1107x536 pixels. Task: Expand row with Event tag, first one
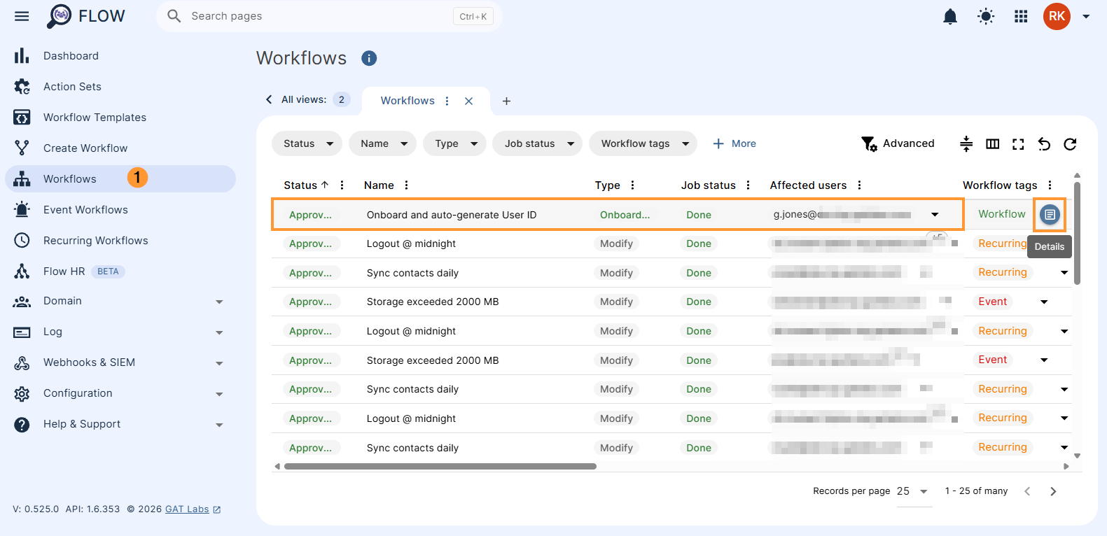click(x=1044, y=302)
